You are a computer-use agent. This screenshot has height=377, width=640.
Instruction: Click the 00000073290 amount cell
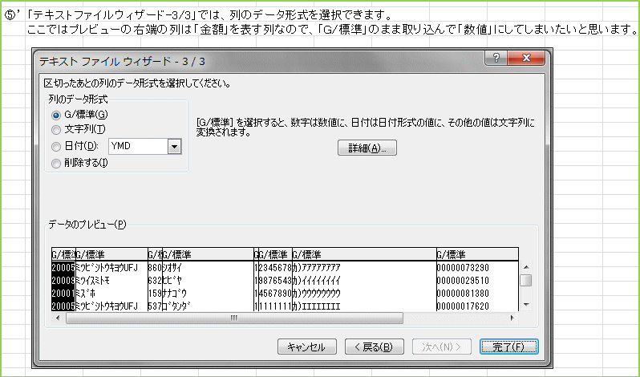pyautogui.click(x=463, y=268)
